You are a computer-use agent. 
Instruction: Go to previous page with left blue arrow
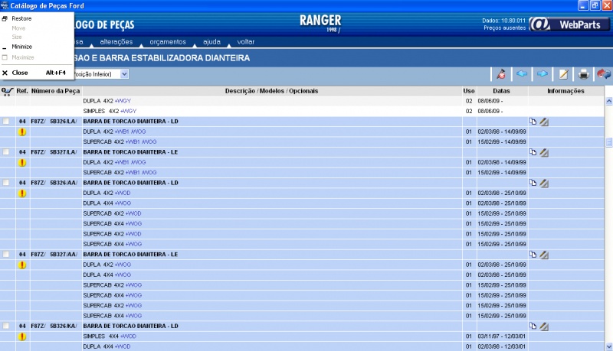(x=522, y=73)
